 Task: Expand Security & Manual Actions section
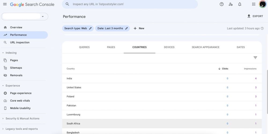pos(3,118)
